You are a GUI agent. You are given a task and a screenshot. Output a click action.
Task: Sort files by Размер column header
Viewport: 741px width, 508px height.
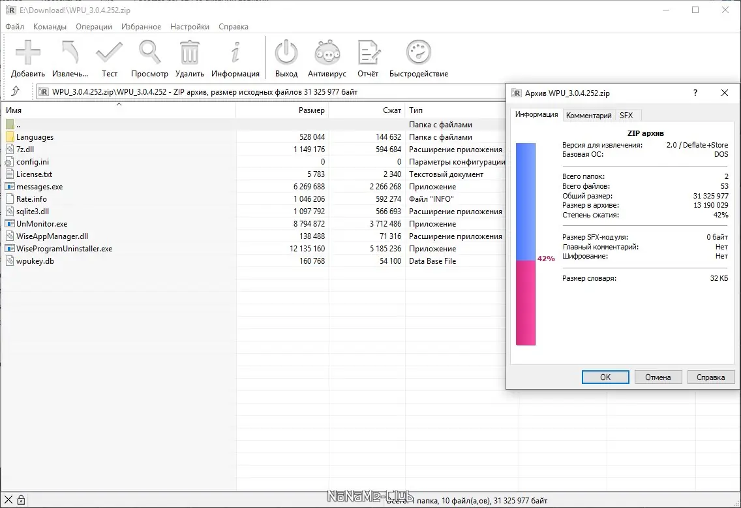pyautogui.click(x=282, y=110)
